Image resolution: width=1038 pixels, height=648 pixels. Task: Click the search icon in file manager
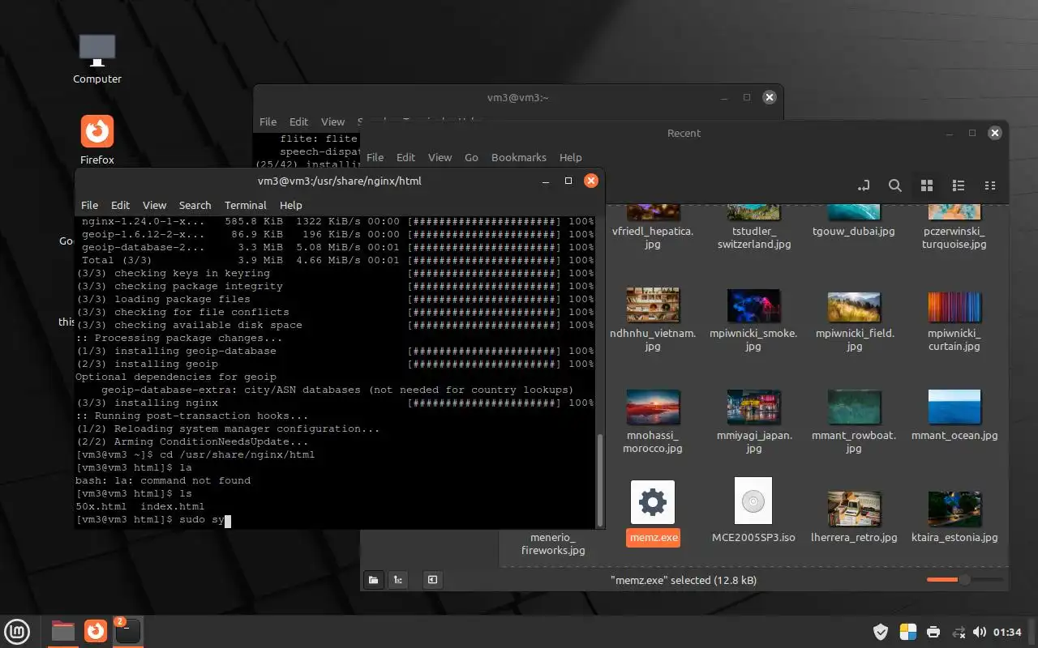[x=895, y=185]
